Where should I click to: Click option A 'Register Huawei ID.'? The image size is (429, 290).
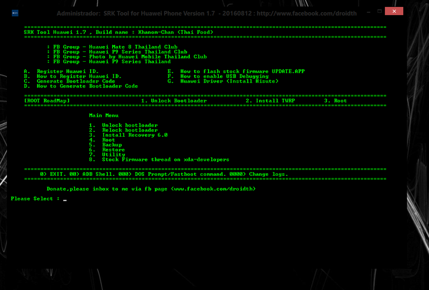click(61, 71)
